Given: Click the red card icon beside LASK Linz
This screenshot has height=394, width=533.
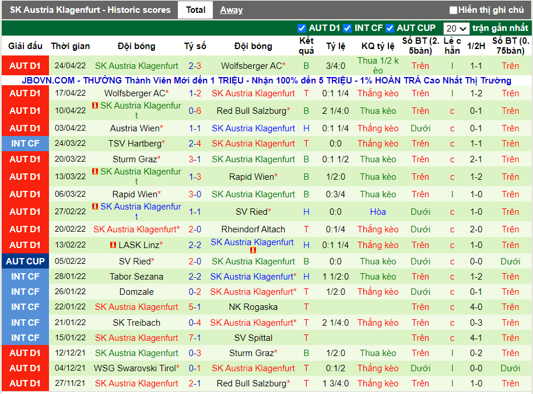Looking at the screenshot, I should (x=113, y=245).
